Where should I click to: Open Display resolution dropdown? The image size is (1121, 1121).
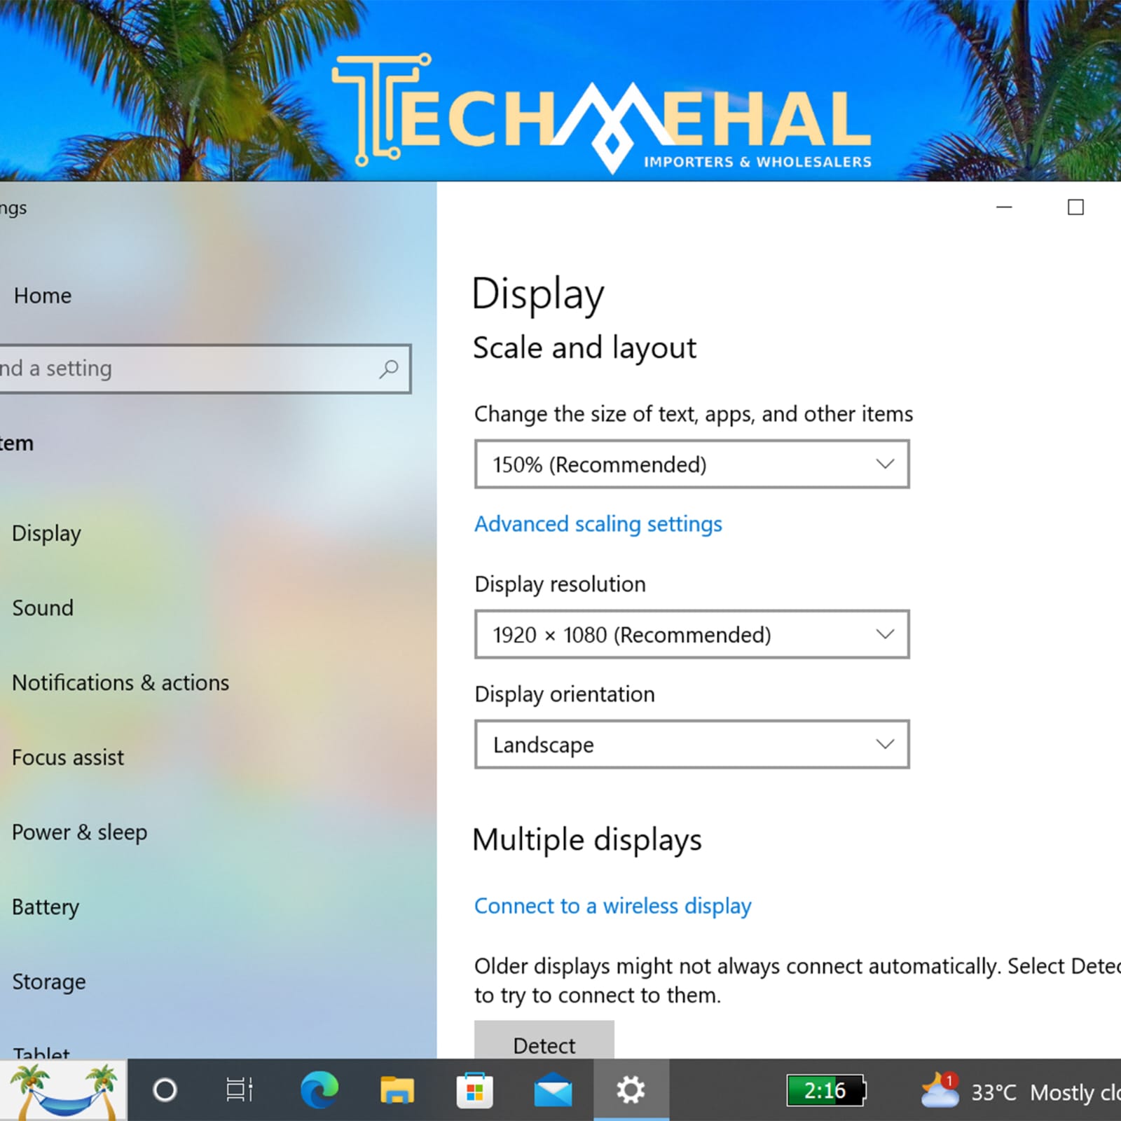tap(692, 634)
